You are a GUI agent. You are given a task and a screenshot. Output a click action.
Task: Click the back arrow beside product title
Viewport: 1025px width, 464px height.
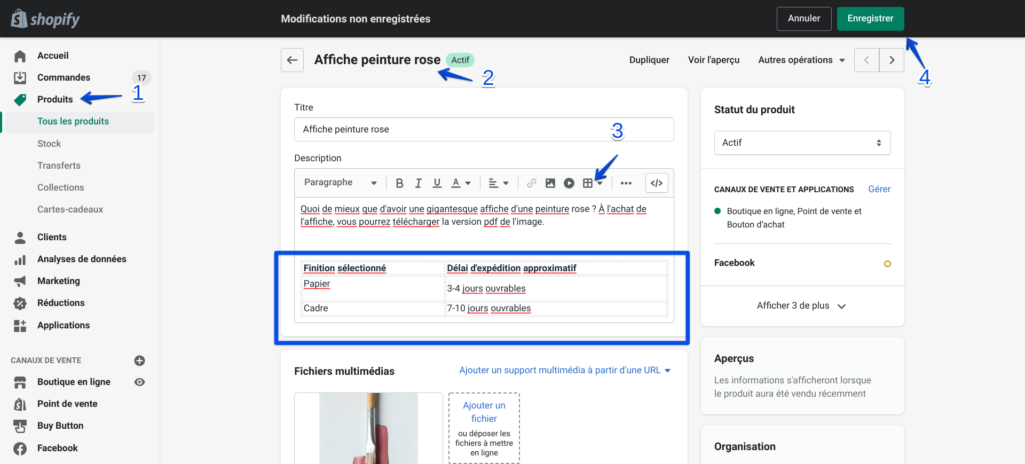click(292, 60)
